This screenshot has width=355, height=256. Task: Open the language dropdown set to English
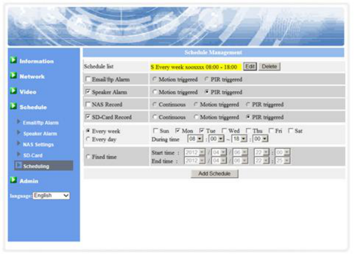point(51,196)
